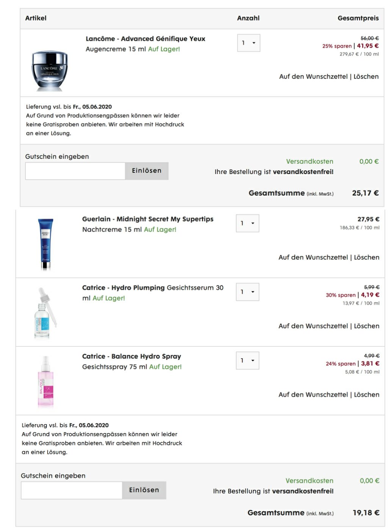Image resolution: width=388 pixels, height=528 pixels.
Task: Click the Guerlain blue tube product image
Action: [45, 244]
